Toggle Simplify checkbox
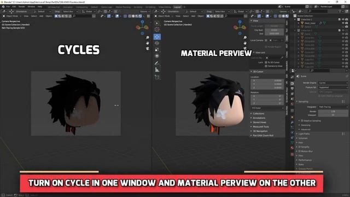350x197 pixels. click(300, 147)
